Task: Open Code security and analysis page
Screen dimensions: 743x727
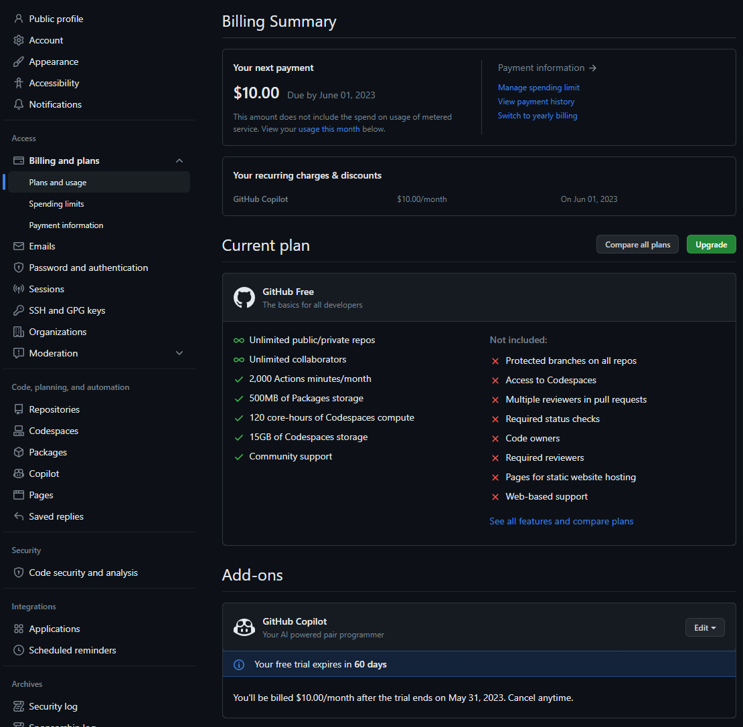Action: click(83, 573)
